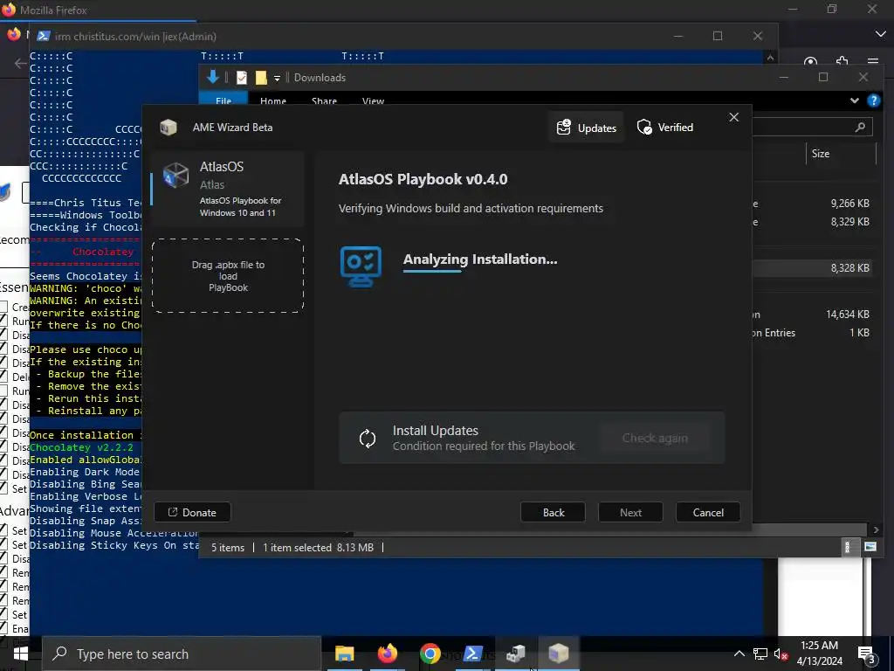
Task: Click the Drag .apbx file drop zone
Action: 228,275
